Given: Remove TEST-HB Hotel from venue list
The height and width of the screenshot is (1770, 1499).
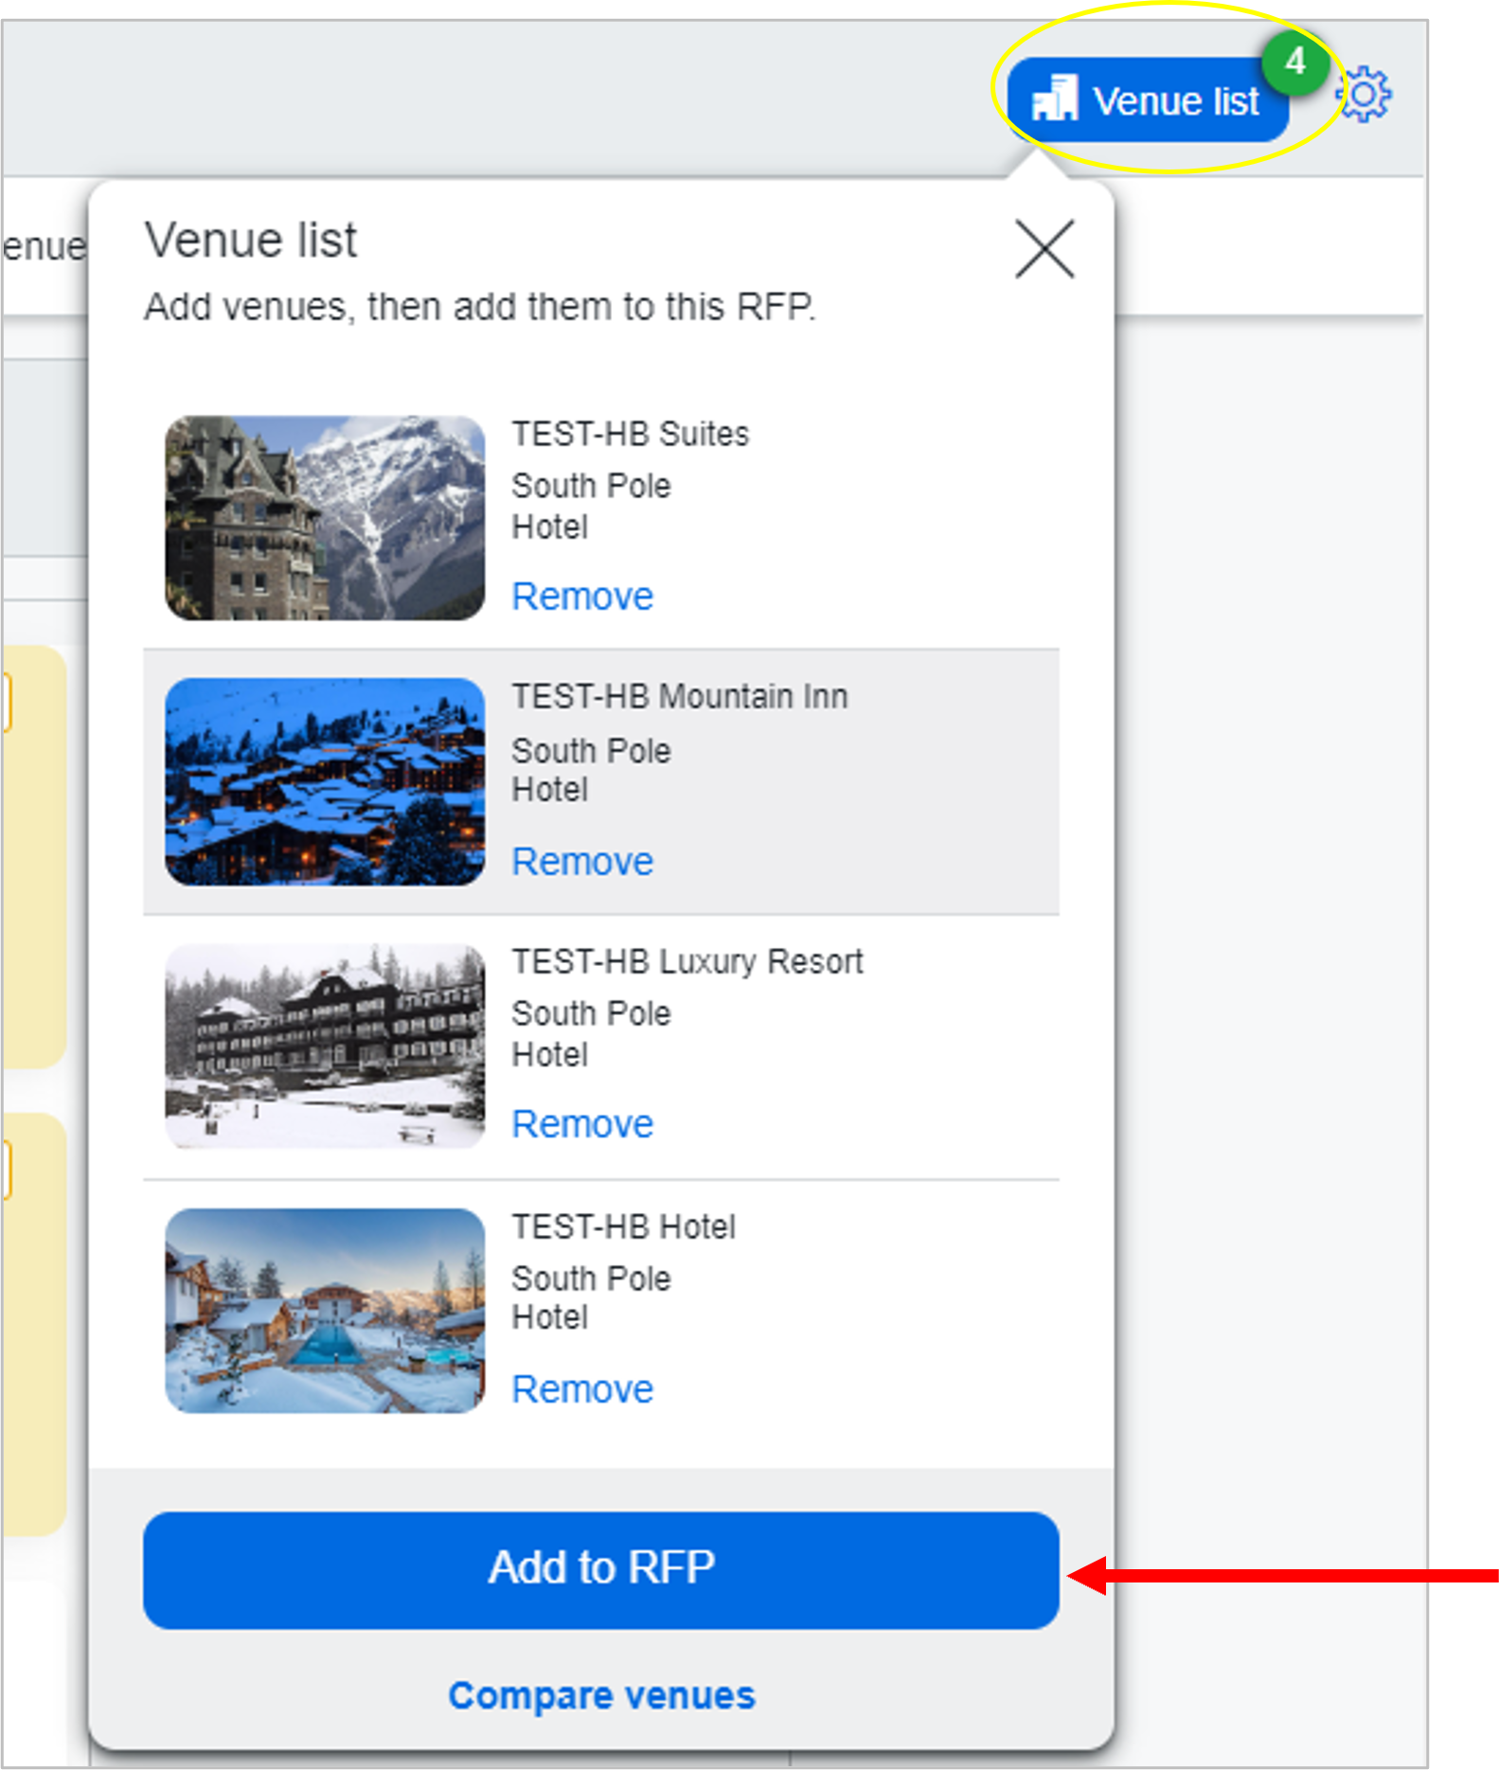Looking at the screenshot, I should [x=582, y=1389].
